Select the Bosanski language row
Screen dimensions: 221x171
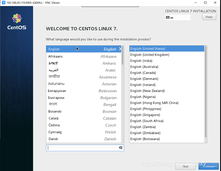(x=84, y=111)
